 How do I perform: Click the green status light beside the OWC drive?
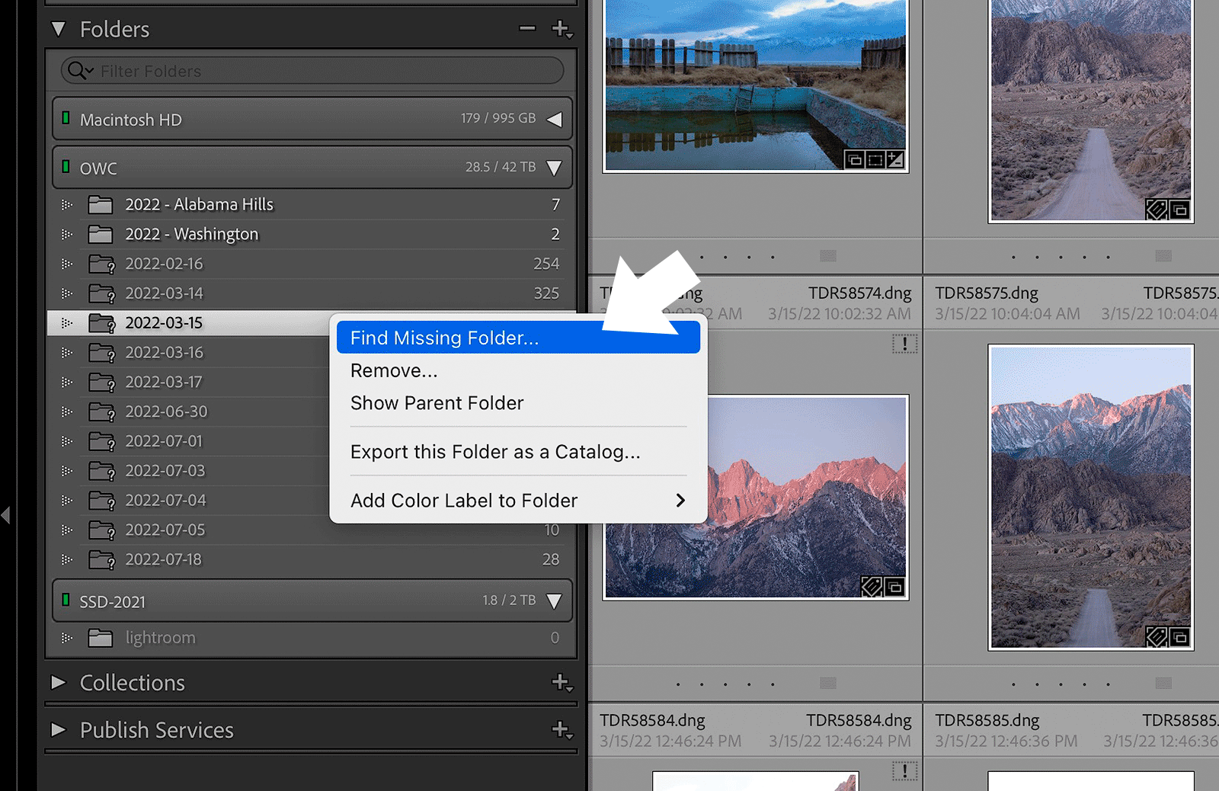(x=66, y=168)
